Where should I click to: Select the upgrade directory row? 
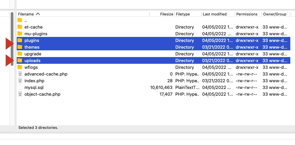pyautogui.click(x=33, y=54)
